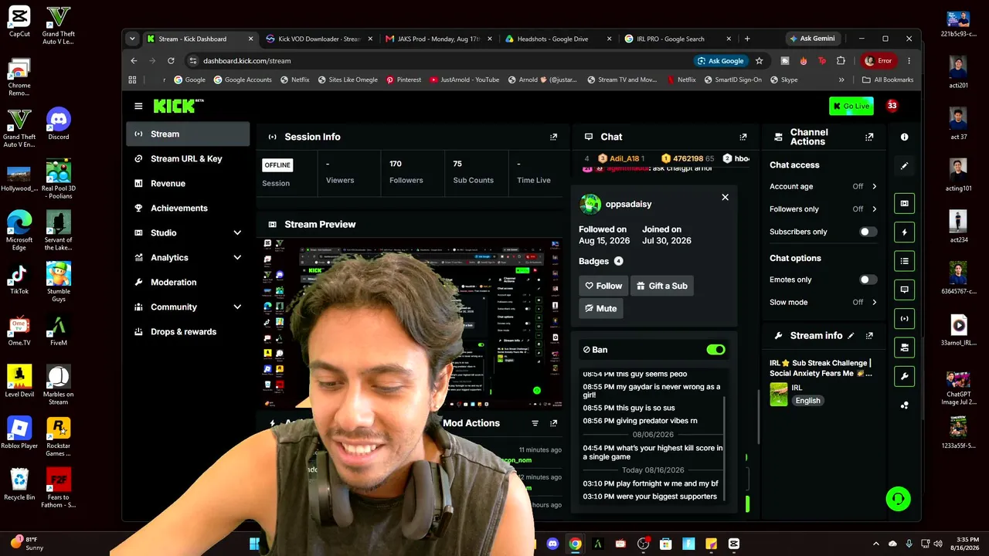The width and height of the screenshot is (989, 556).
Task: Pop out the Mod Actions panel
Action: [x=553, y=423]
